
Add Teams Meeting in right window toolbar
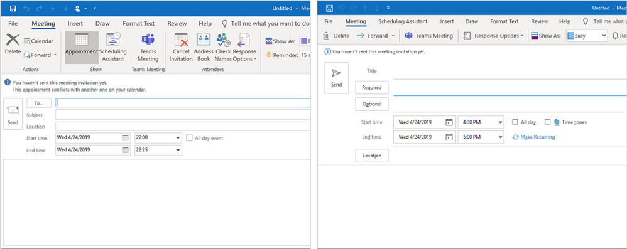(428, 36)
